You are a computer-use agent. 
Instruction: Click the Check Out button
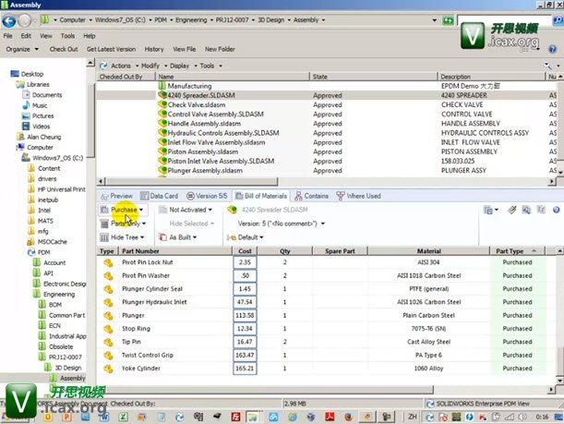click(x=63, y=49)
